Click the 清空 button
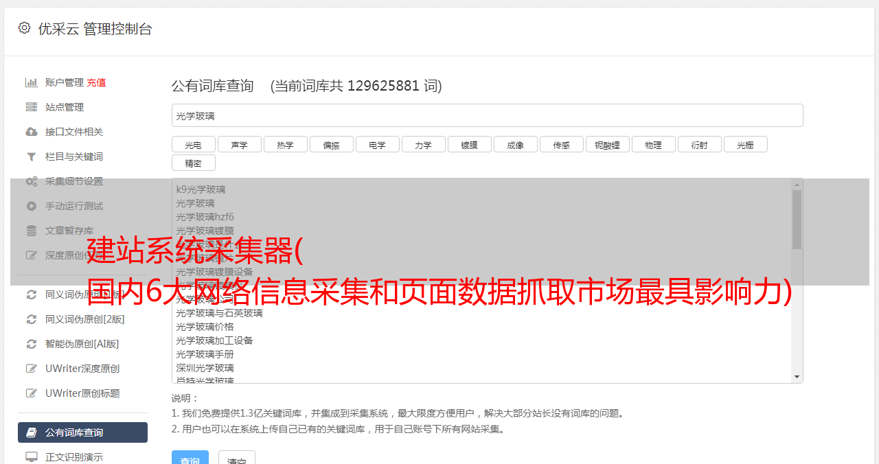The image size is (879, 464). click(237, 459)
